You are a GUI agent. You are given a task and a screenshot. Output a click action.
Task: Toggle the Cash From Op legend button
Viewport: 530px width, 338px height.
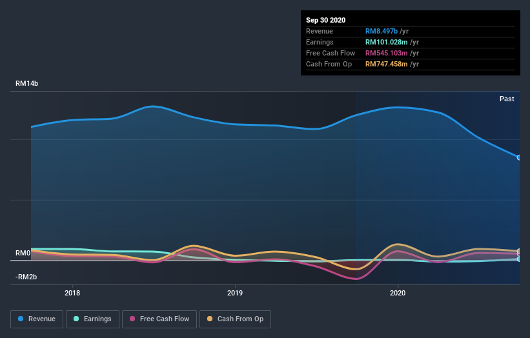[235, 319]
